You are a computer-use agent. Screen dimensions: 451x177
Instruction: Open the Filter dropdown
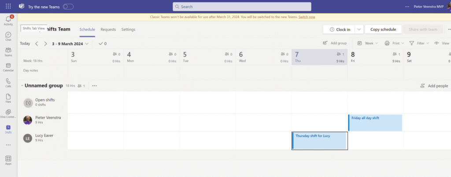tap(419, 43)
